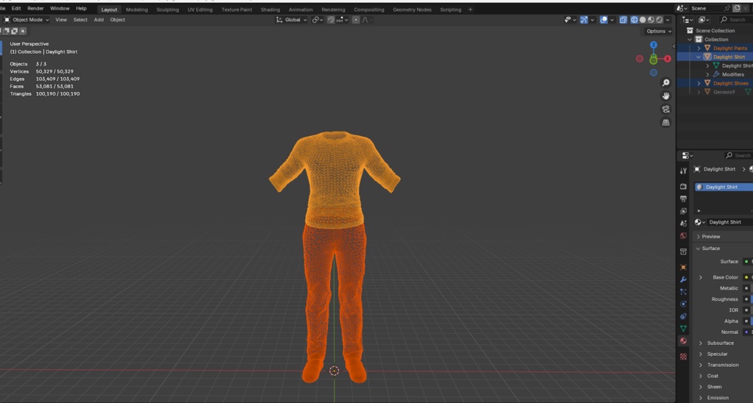
Task: Switch to solid viewport shading
Action: 643,20
